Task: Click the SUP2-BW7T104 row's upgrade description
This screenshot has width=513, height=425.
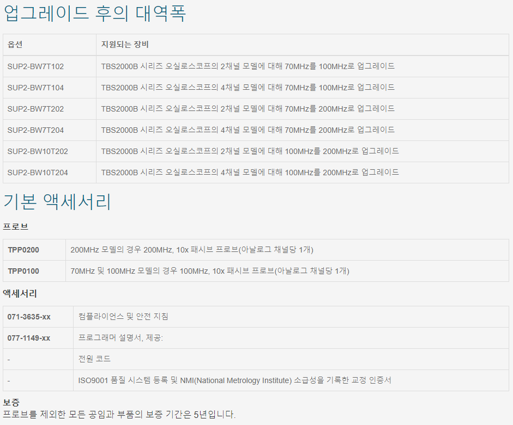Action: pos(248,88)
